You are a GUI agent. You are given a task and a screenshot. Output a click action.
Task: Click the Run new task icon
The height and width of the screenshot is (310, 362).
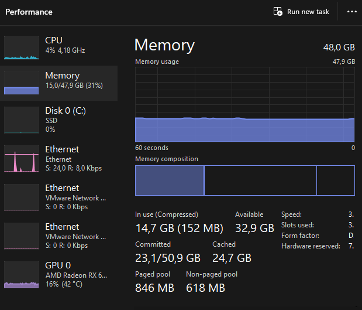coord(278,12)
